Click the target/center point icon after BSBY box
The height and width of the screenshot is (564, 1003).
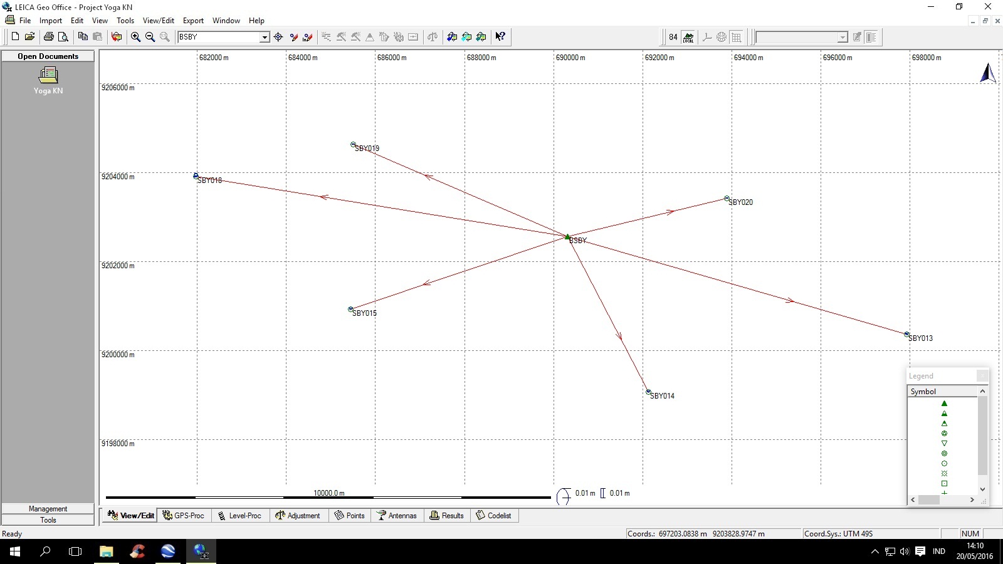[x=278, y=37]
